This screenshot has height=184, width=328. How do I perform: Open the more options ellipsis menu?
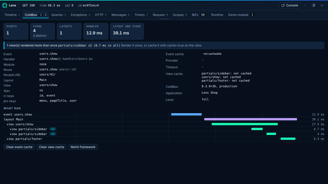(305, 5)
